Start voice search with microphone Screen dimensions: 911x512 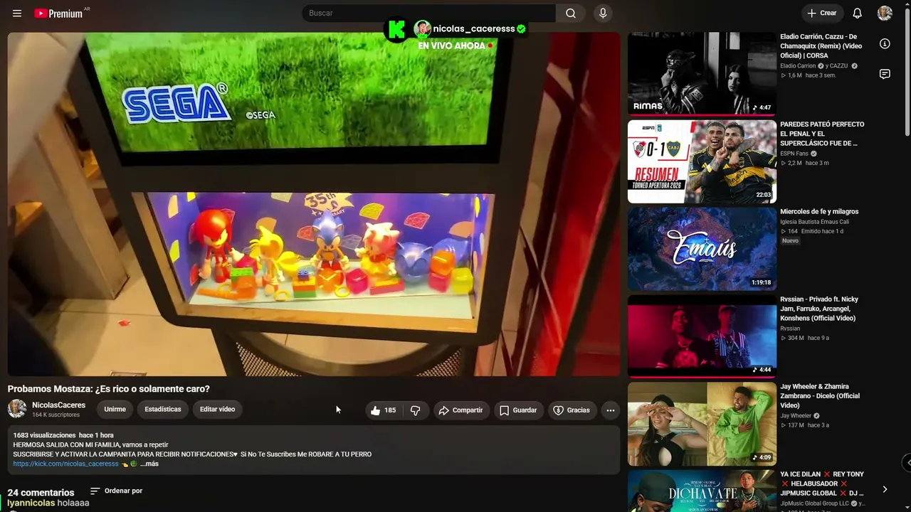(603, 14)
